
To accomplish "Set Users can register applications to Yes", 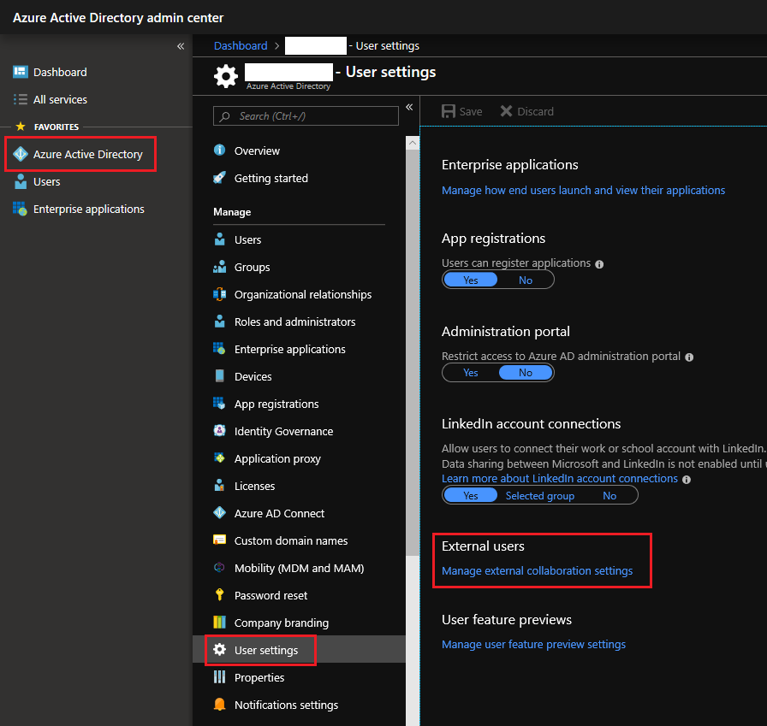I will click(471, 280).
